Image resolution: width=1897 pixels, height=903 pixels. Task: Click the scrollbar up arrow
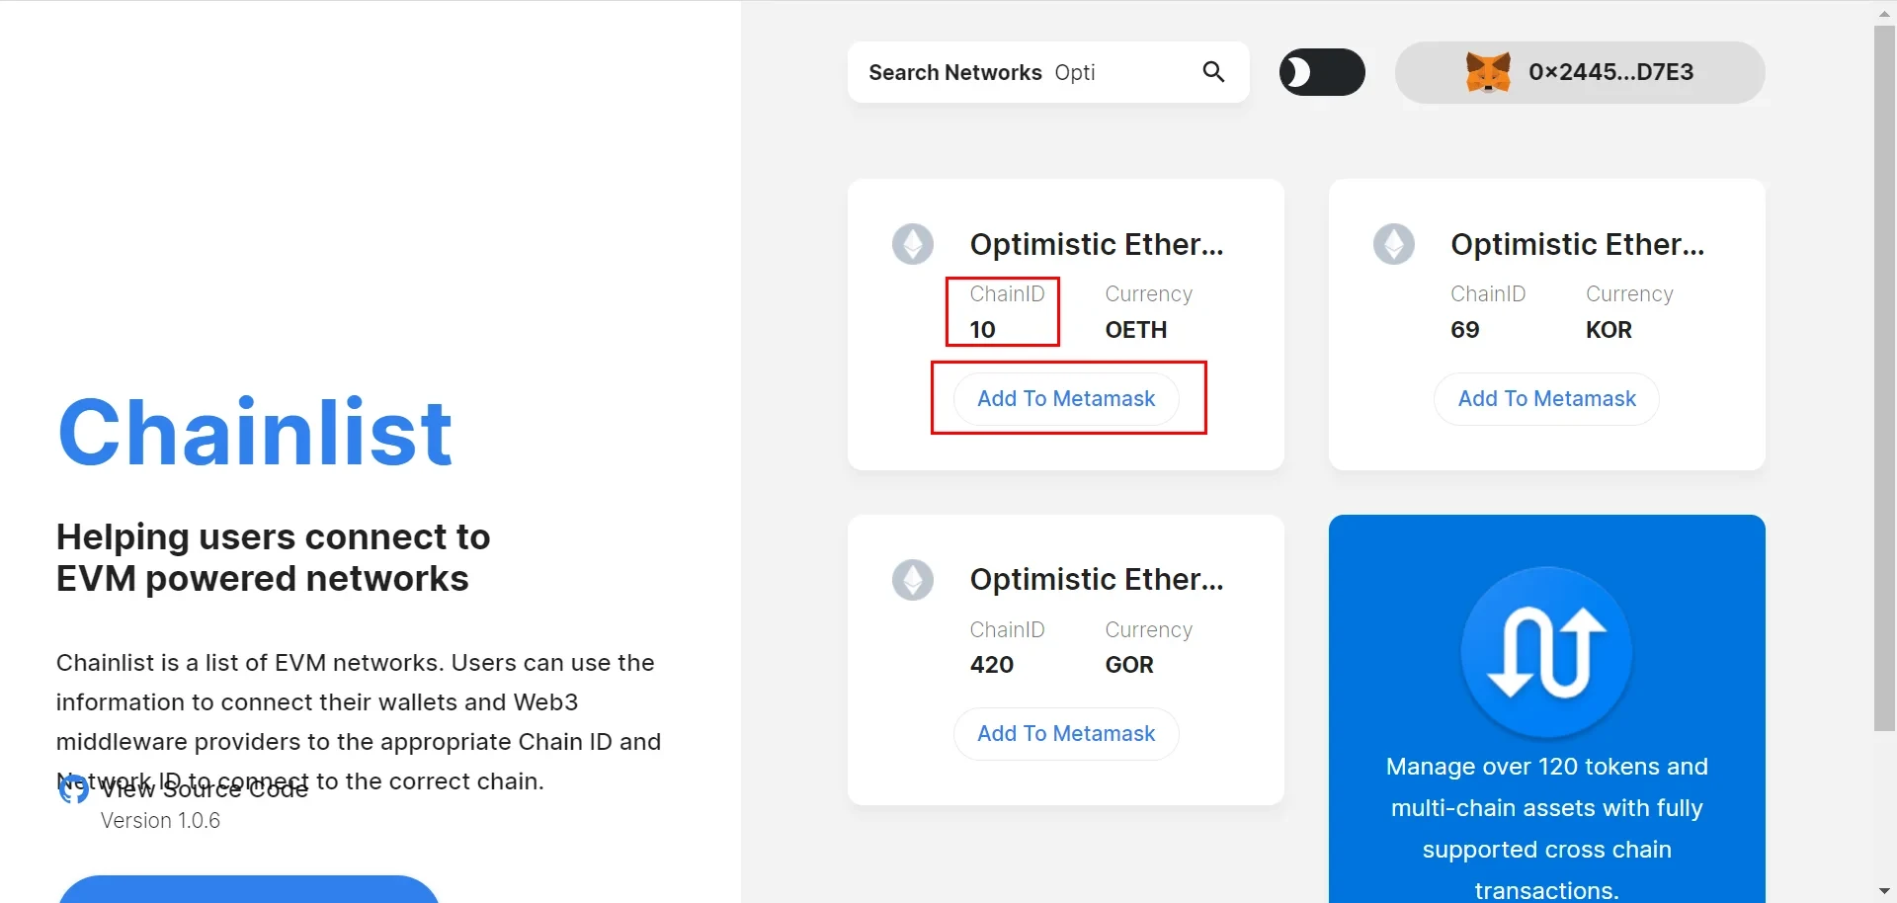[x=1884, y=13]
